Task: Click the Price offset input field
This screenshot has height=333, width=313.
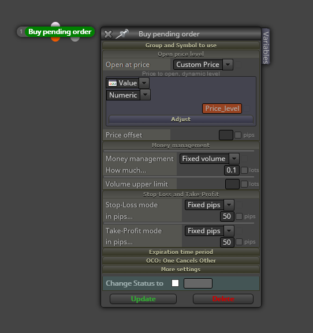Action: click(226, 135)
